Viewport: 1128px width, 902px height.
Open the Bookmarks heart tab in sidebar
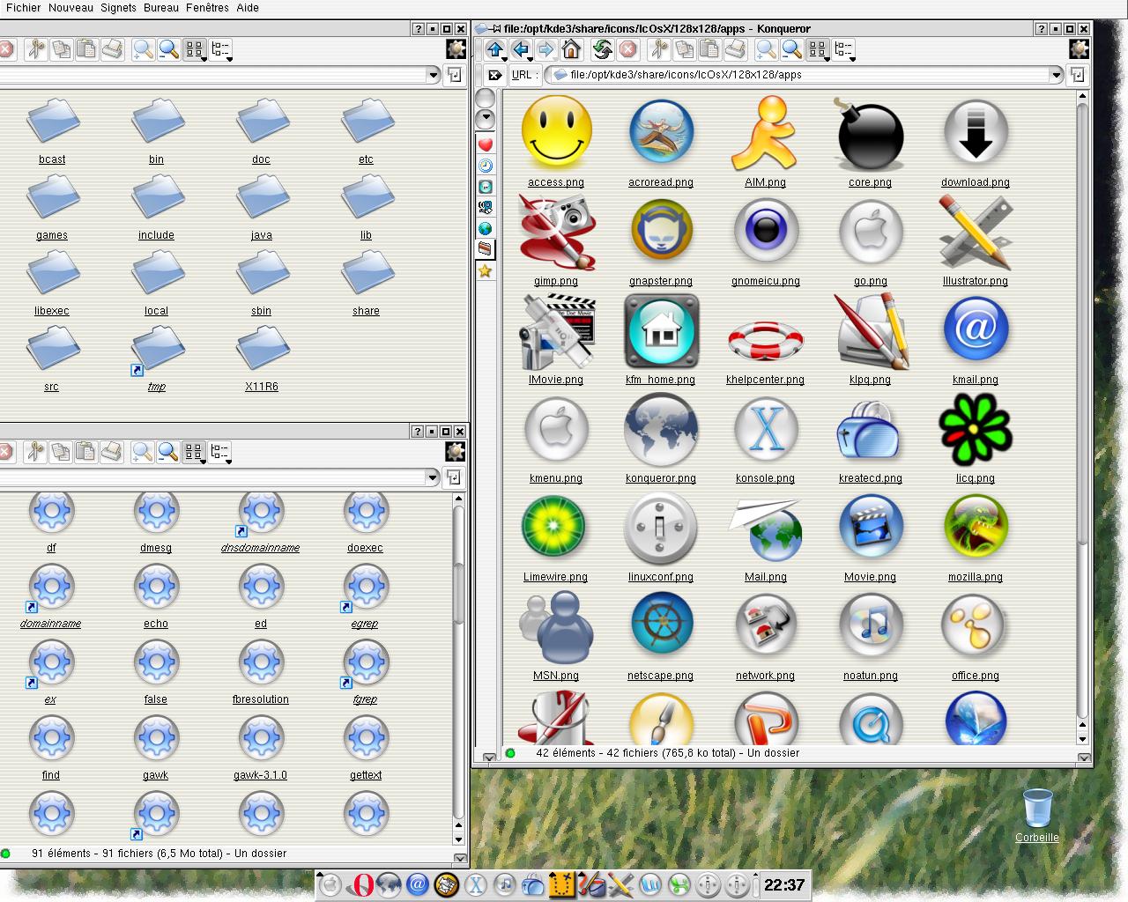[x=486, y=144]
